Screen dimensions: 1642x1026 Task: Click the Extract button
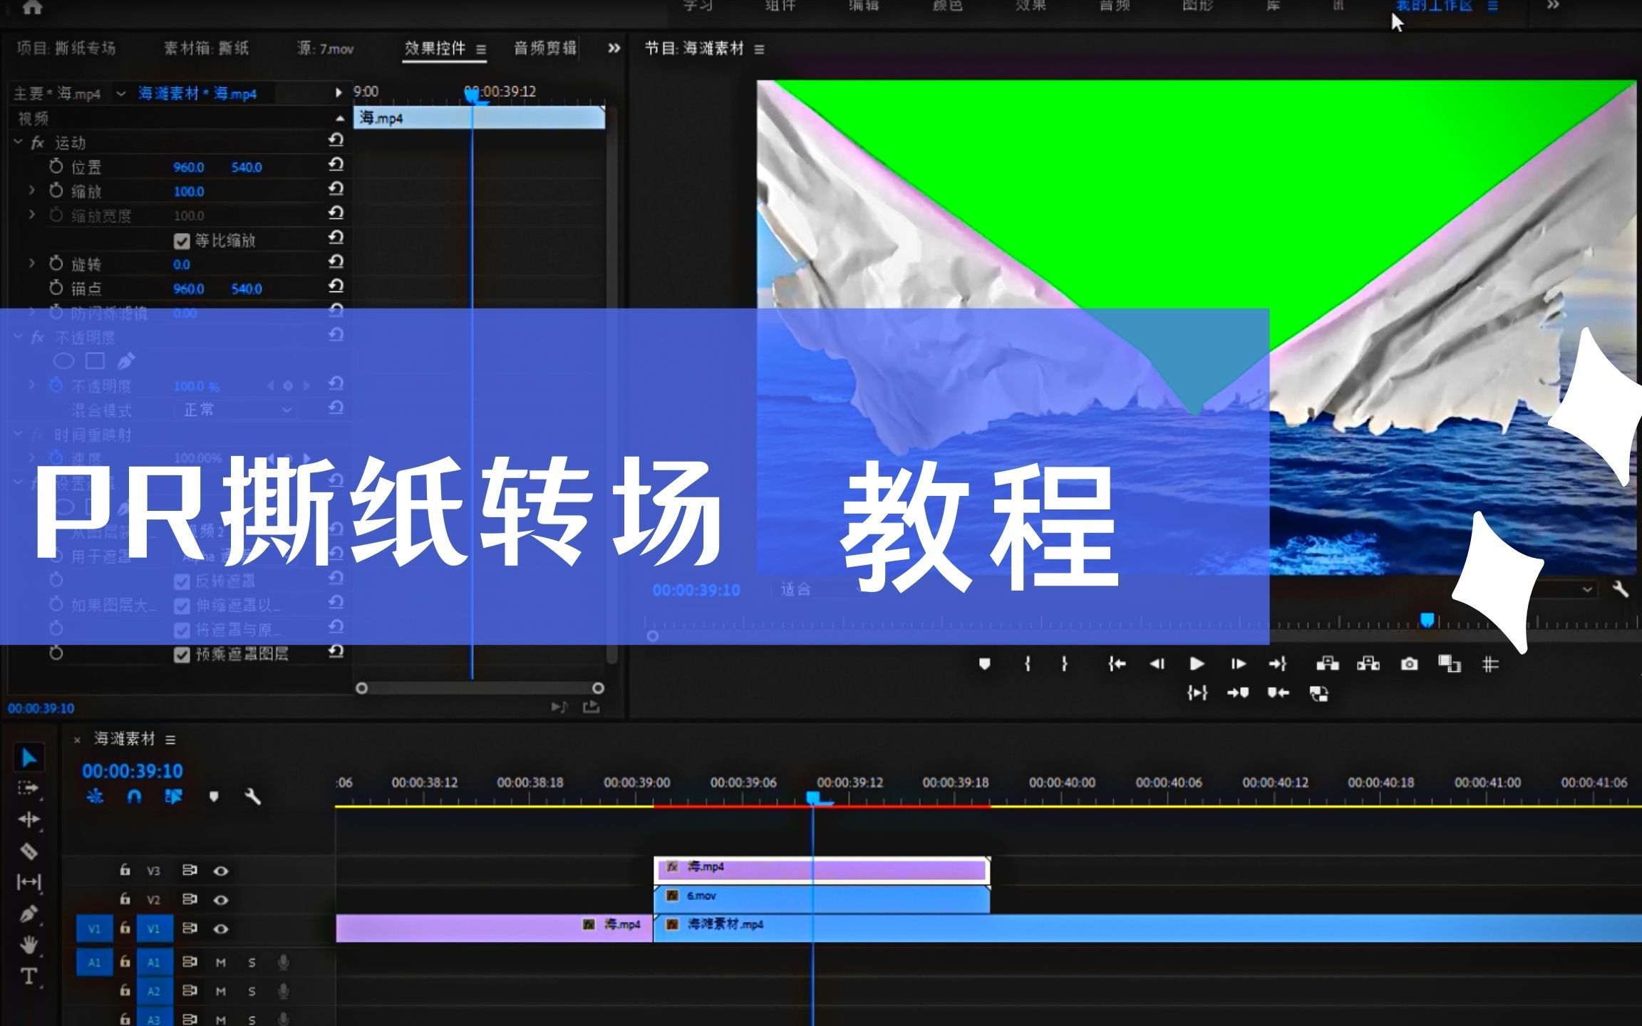point(1368,664)
